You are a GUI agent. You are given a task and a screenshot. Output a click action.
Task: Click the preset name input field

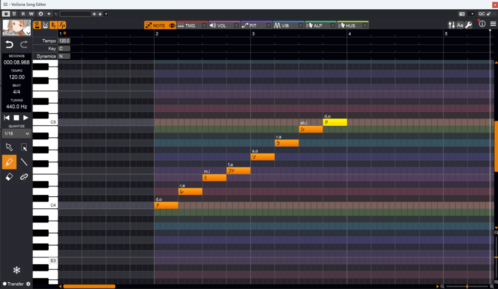[75, 14]
